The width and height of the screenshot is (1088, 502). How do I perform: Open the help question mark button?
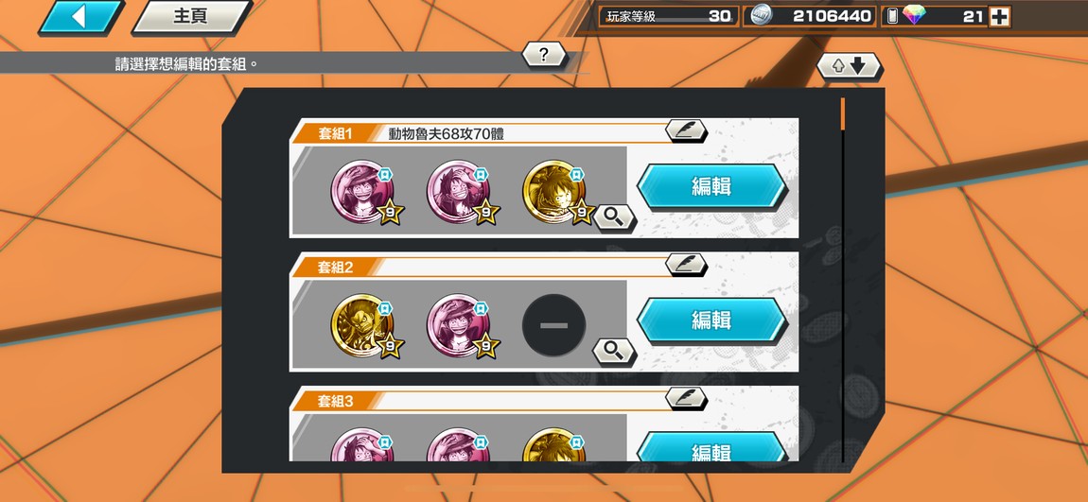click(x=544, y=55)
